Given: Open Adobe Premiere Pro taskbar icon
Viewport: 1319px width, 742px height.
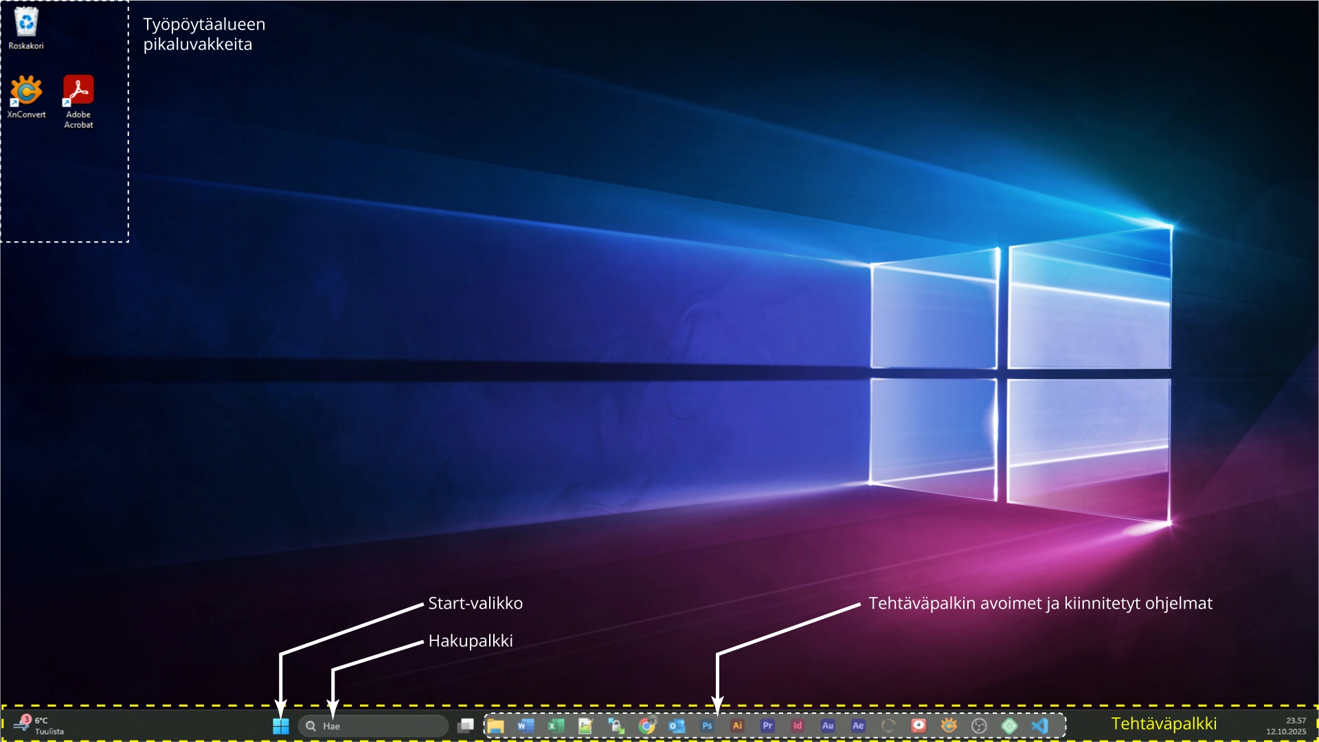Looking at the screenshot, I should coord(767,726).
